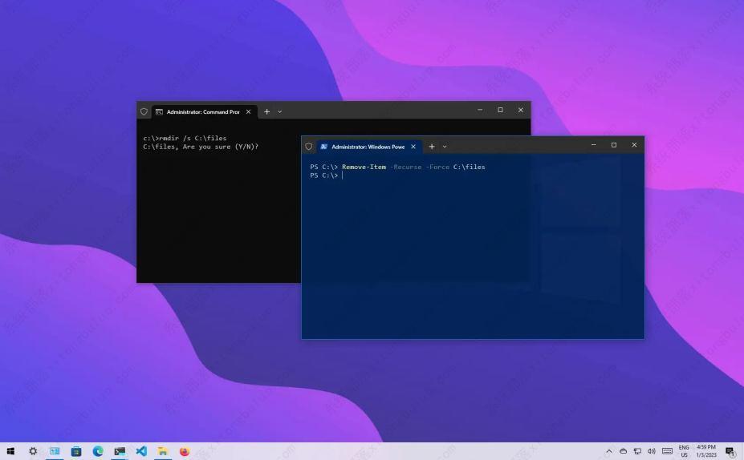This screenshot has width=744, height=460.
Task: Launch Firefox from the taskbar
Action: tap(184, 451)
